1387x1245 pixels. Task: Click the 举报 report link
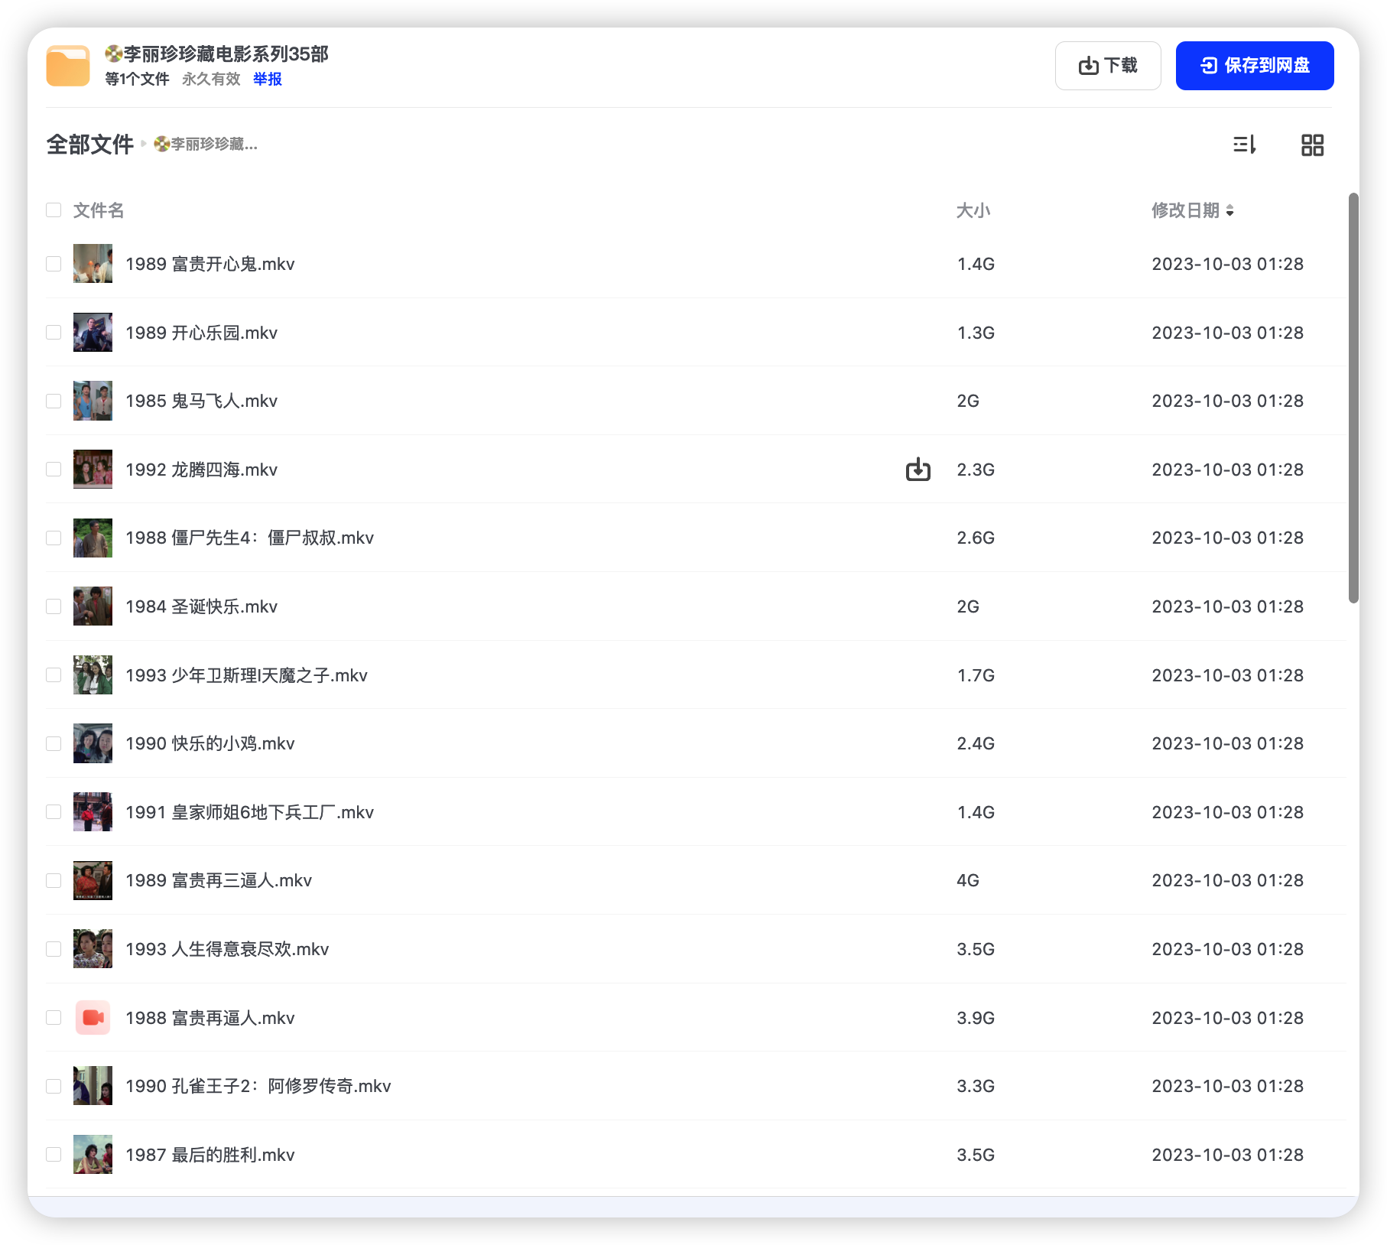click(x=268, y=79)
